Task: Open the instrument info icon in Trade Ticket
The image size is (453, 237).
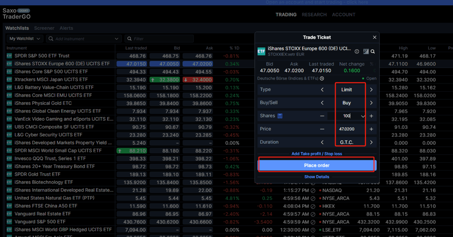Action: click(x=357, y=52)
